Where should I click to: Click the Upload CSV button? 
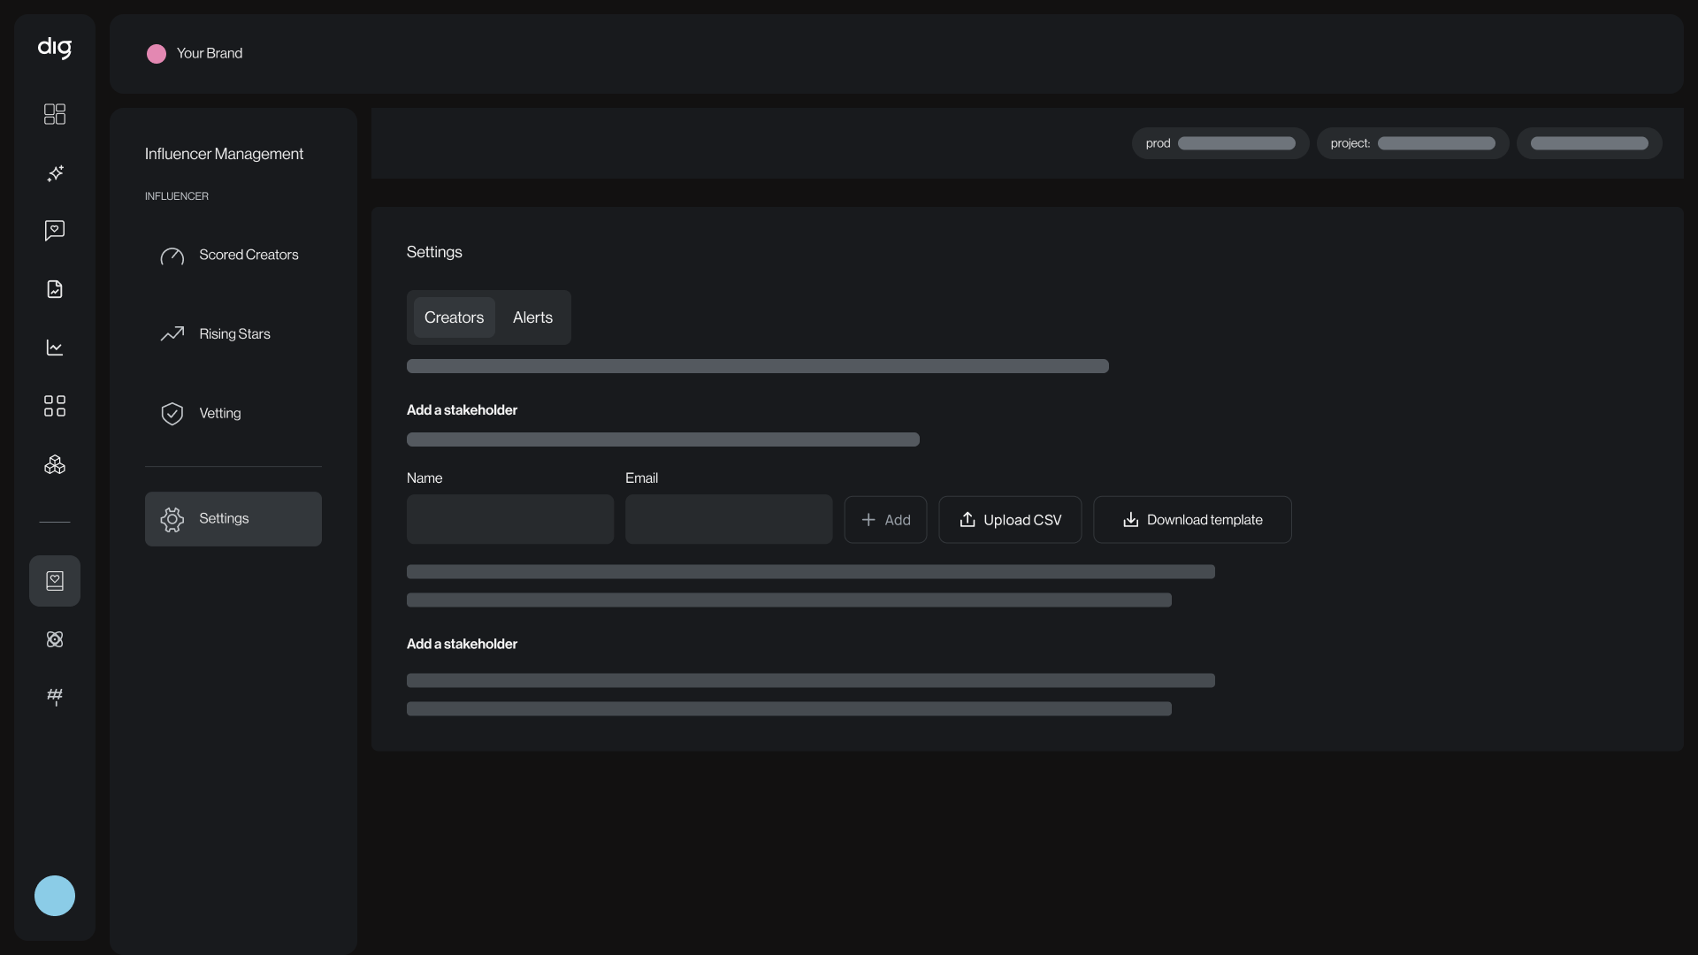click(1010, 520)
